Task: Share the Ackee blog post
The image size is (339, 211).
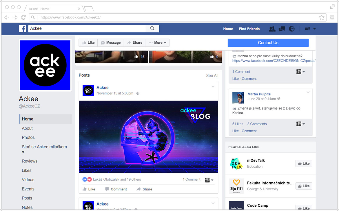Action: pyautogui.click(x=144, y=189)
